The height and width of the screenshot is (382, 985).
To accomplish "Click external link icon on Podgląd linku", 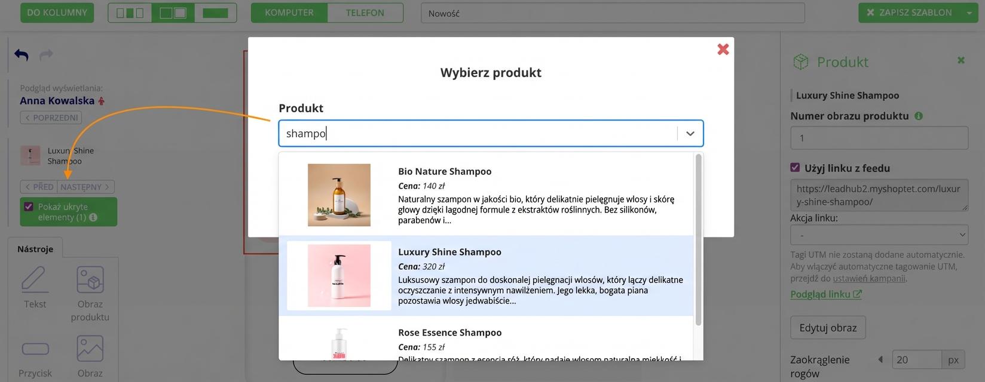I will pos(858,294).
